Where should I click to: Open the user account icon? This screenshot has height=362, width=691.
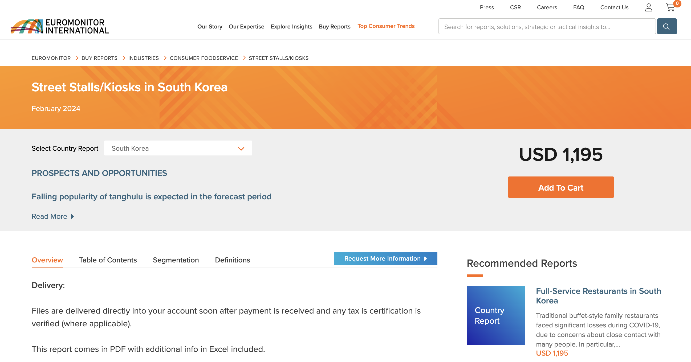(648, 7)
